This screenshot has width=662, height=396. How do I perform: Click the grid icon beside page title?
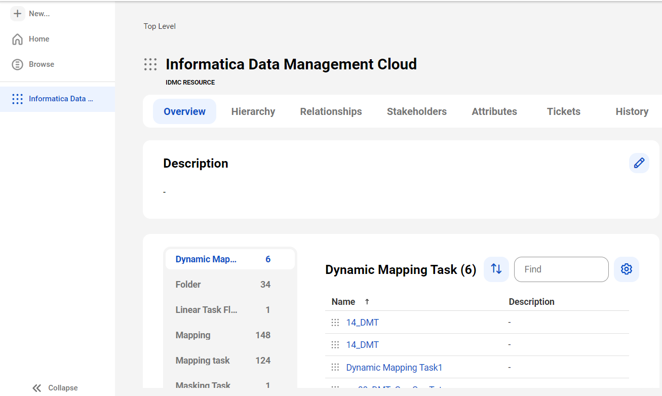coord(150,64)
